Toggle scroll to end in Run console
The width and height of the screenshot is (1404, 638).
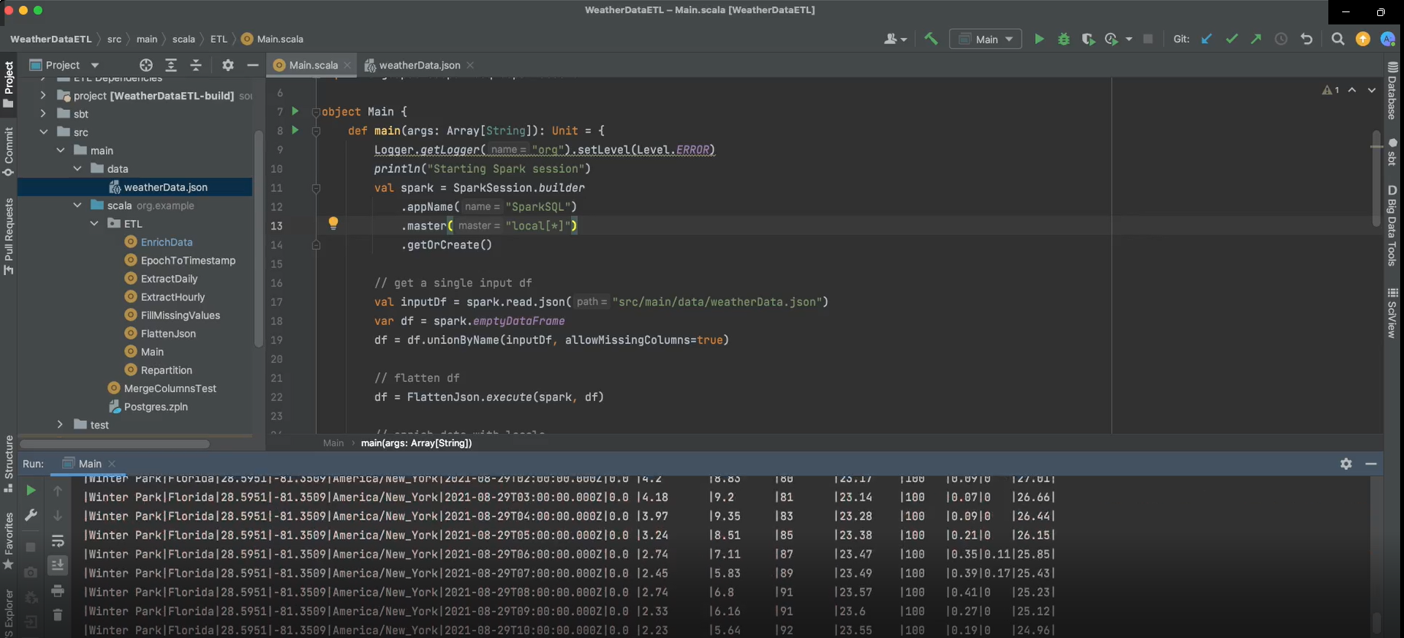tap(57, 565)
